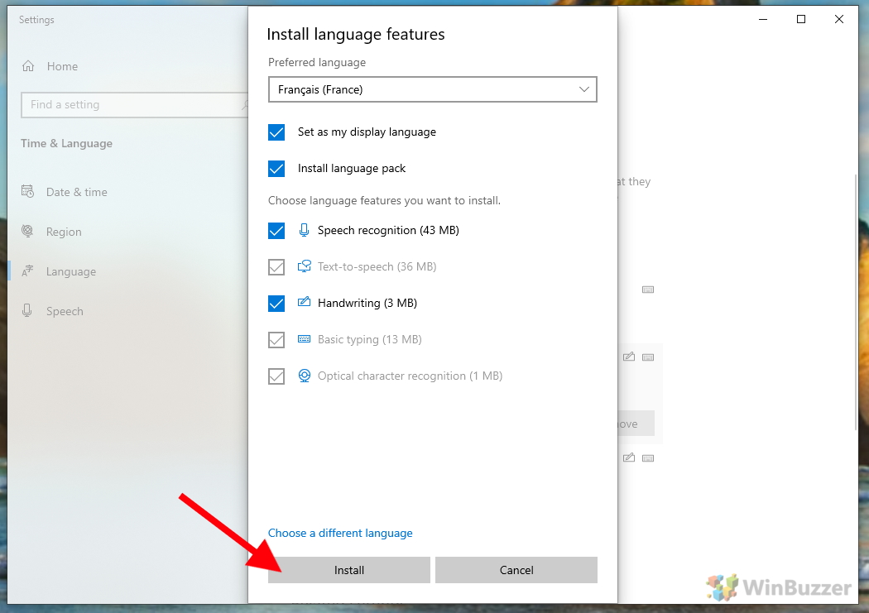The image size is (869, 613).
Task: Open the Speech settings page
Action: (65, 311)
